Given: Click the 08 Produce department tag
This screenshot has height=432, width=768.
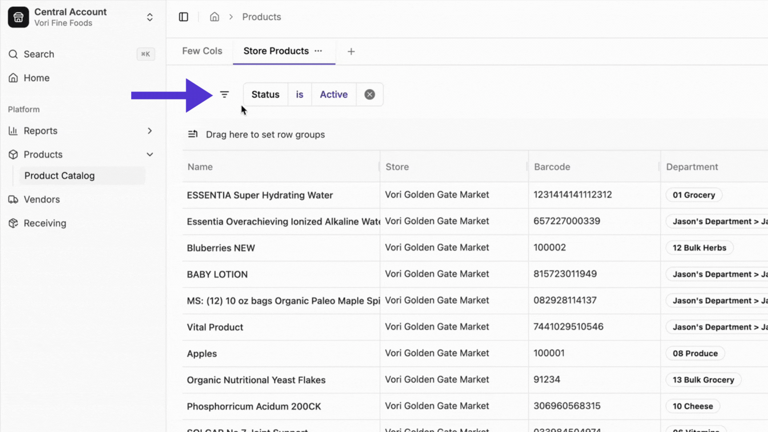Looking at the screenshot, I should click(695, 353).
